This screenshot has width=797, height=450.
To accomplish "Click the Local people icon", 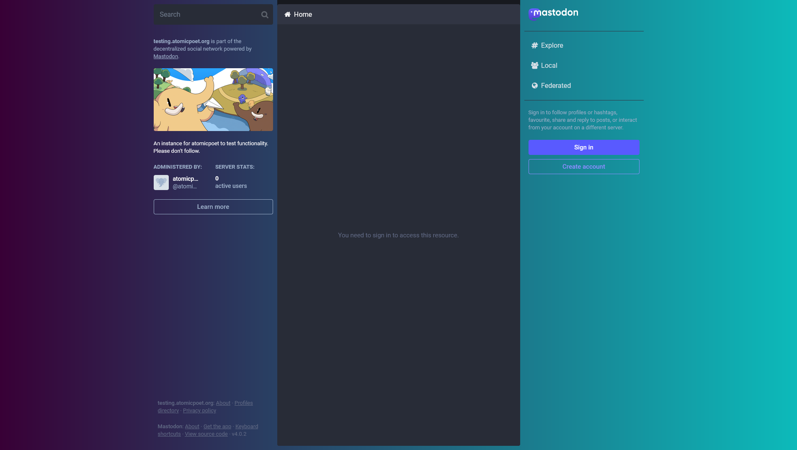I will tap(534, 65).
